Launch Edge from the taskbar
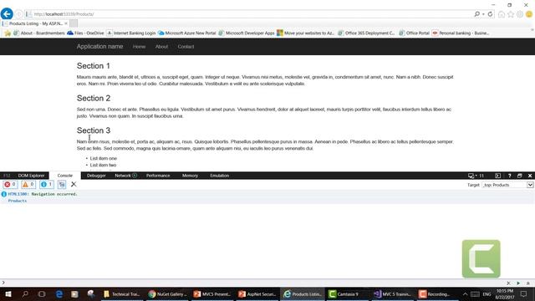535x301 pixels. tap(59, 294)
